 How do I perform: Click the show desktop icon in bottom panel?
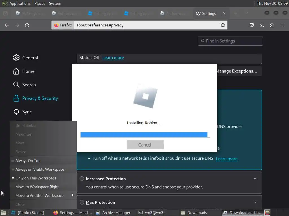click(3, 213)
